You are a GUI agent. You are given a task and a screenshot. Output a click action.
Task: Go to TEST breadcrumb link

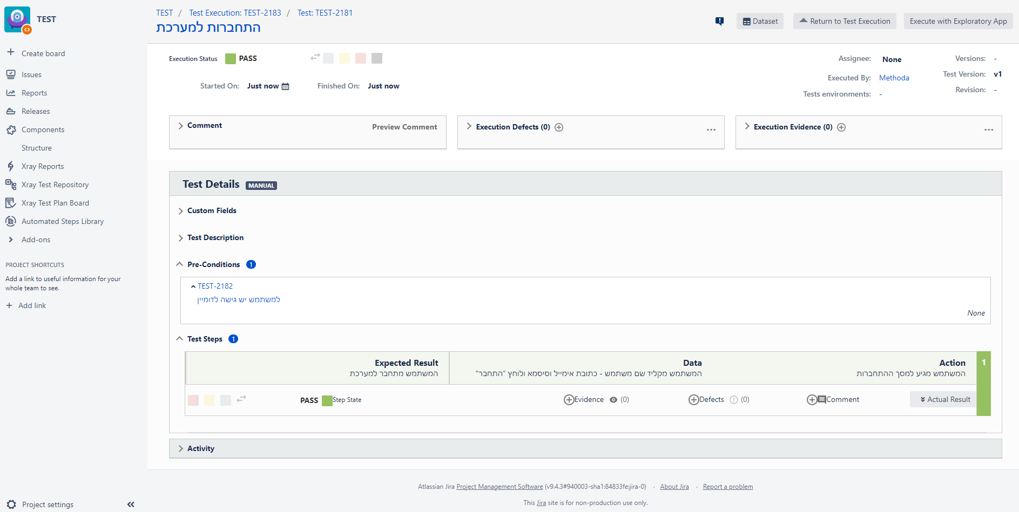click(x=165, y=13)
